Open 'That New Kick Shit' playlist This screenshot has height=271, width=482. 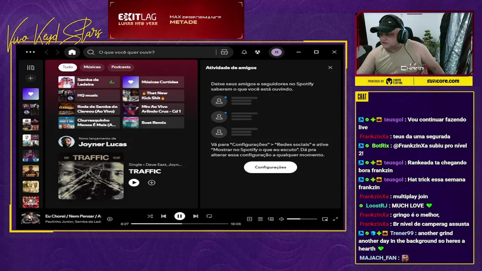click(x=153, y=96)
